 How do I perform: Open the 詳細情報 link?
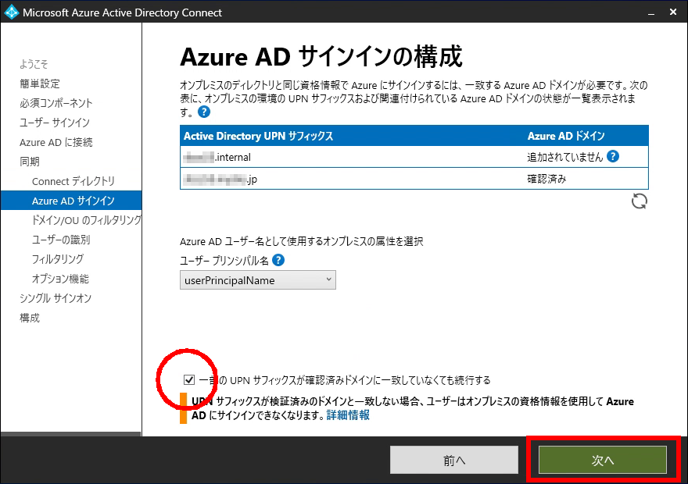coord(348,415)
